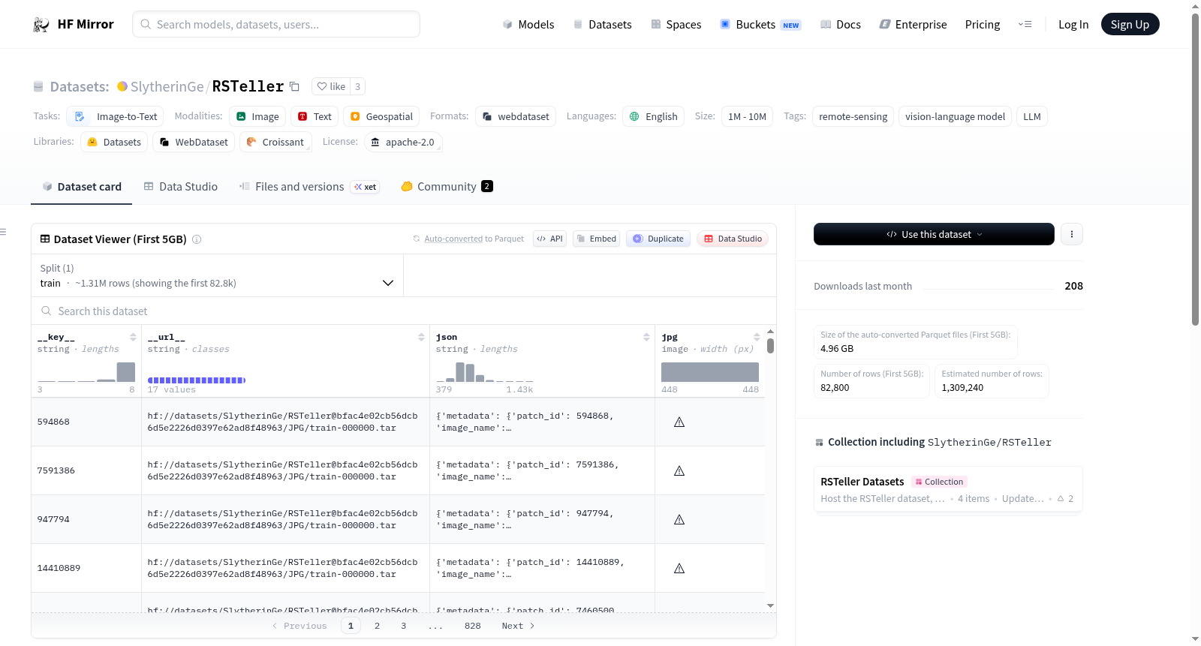Expand the Split train dropdown

[x=217, y=275]
